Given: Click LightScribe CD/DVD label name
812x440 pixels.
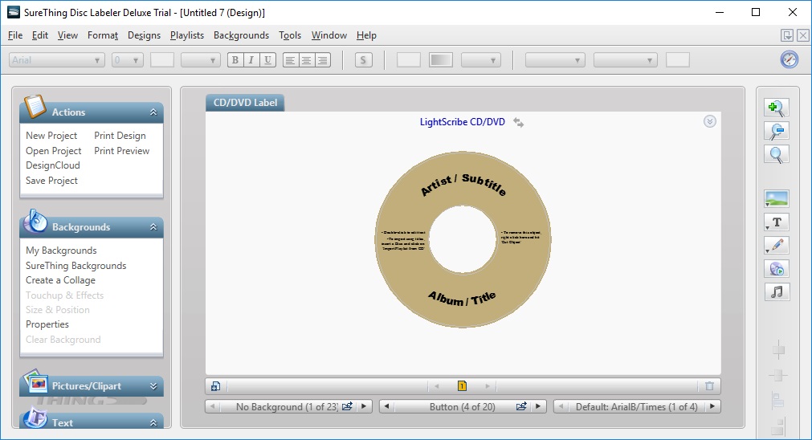Looking at the screenshot, I should click(x=462, y=122).
